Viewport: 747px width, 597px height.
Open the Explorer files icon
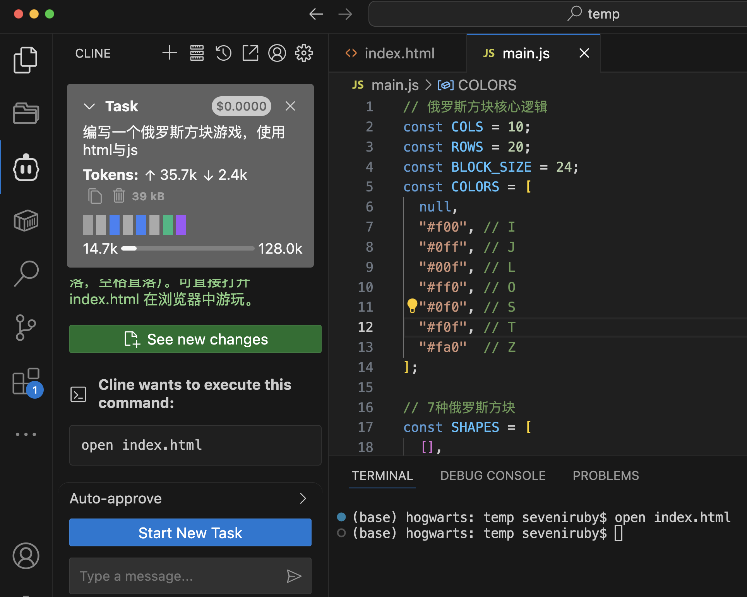pos(26,60)
